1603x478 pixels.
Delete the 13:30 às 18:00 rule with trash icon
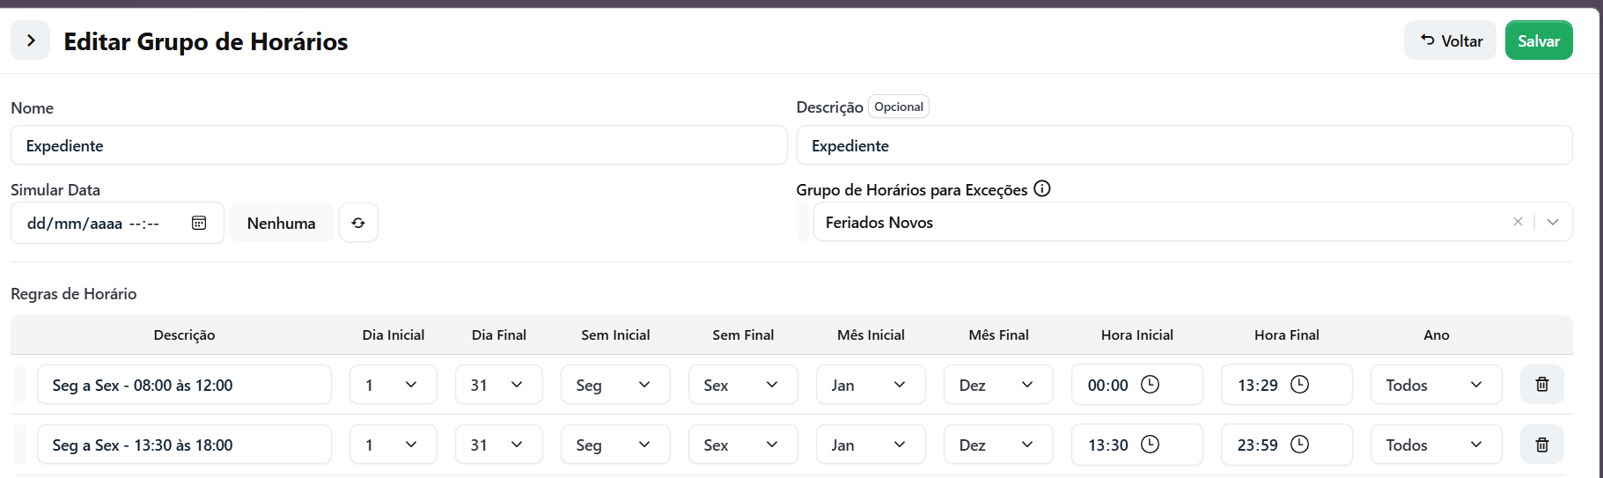[1542, 445]
